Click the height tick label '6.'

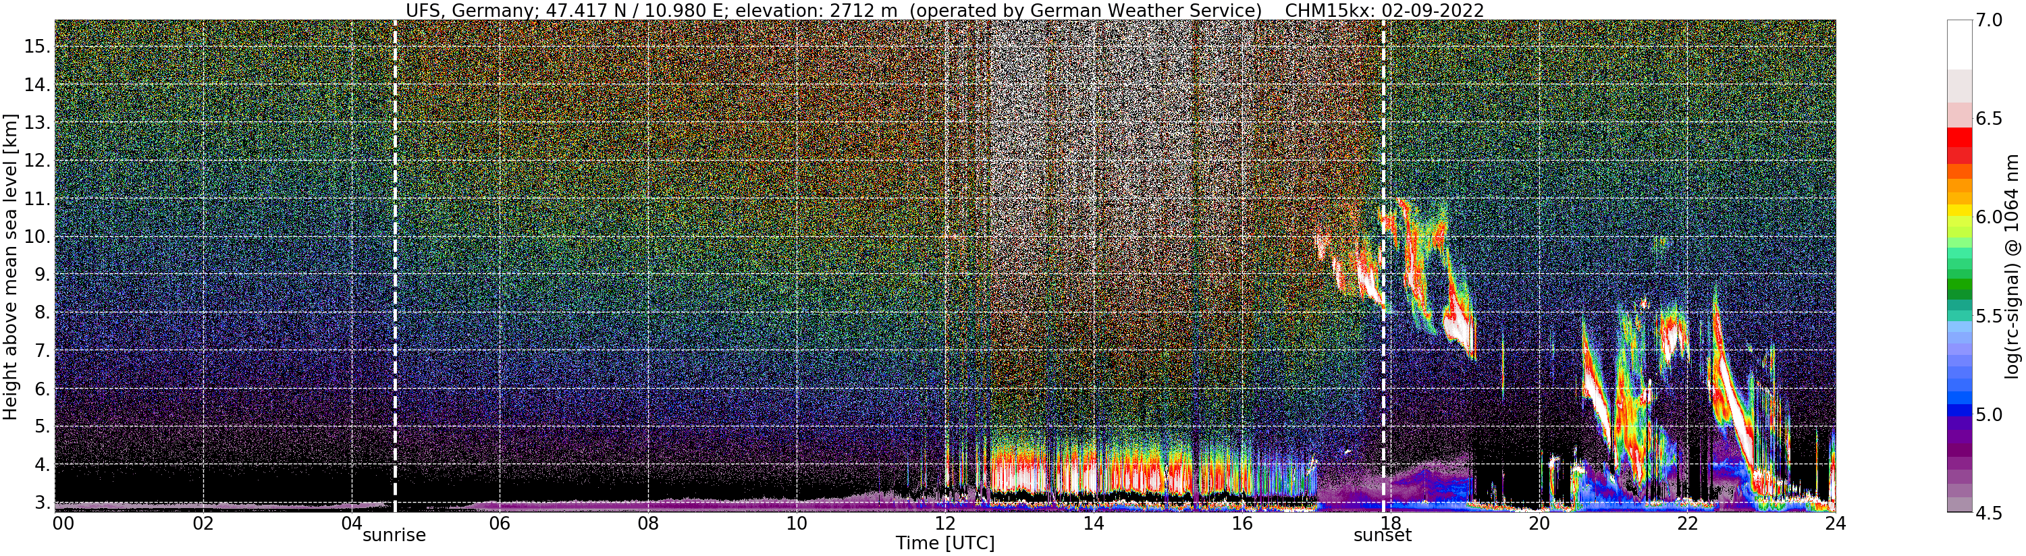(x=42, y=389)
